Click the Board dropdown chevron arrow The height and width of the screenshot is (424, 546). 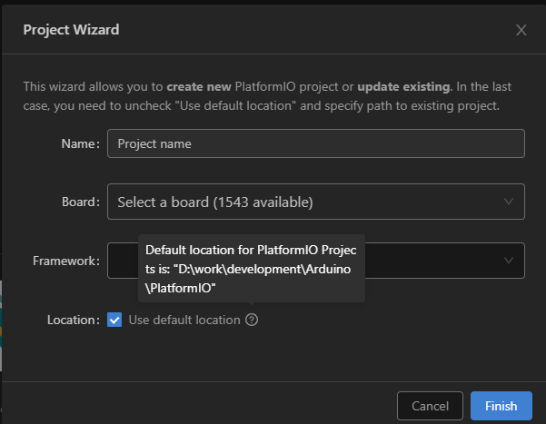508,202
